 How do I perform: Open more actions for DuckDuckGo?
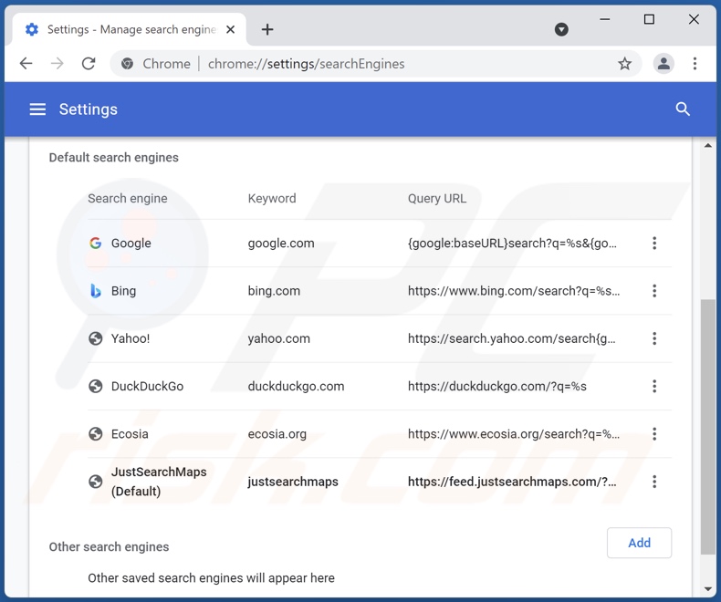tap(654, 386)
